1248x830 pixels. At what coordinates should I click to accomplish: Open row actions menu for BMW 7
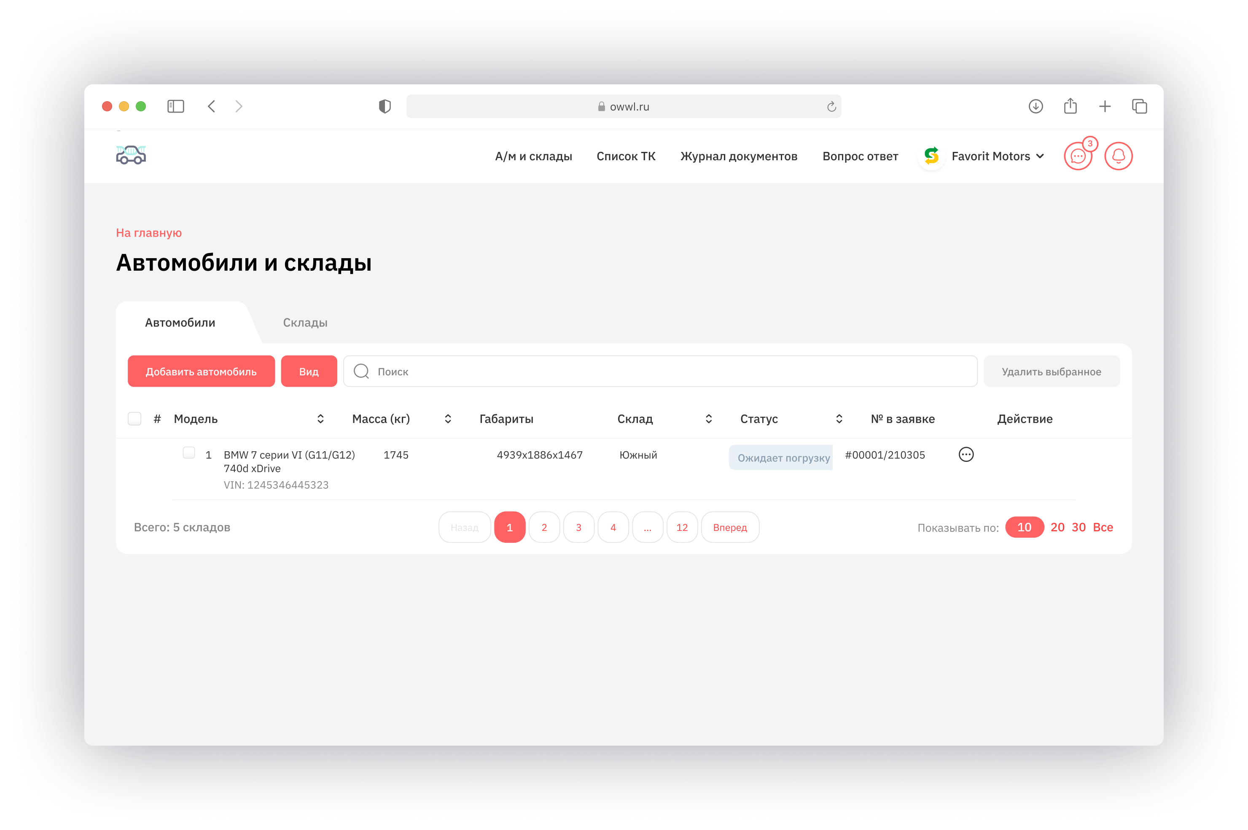click(x=966, y=454)
